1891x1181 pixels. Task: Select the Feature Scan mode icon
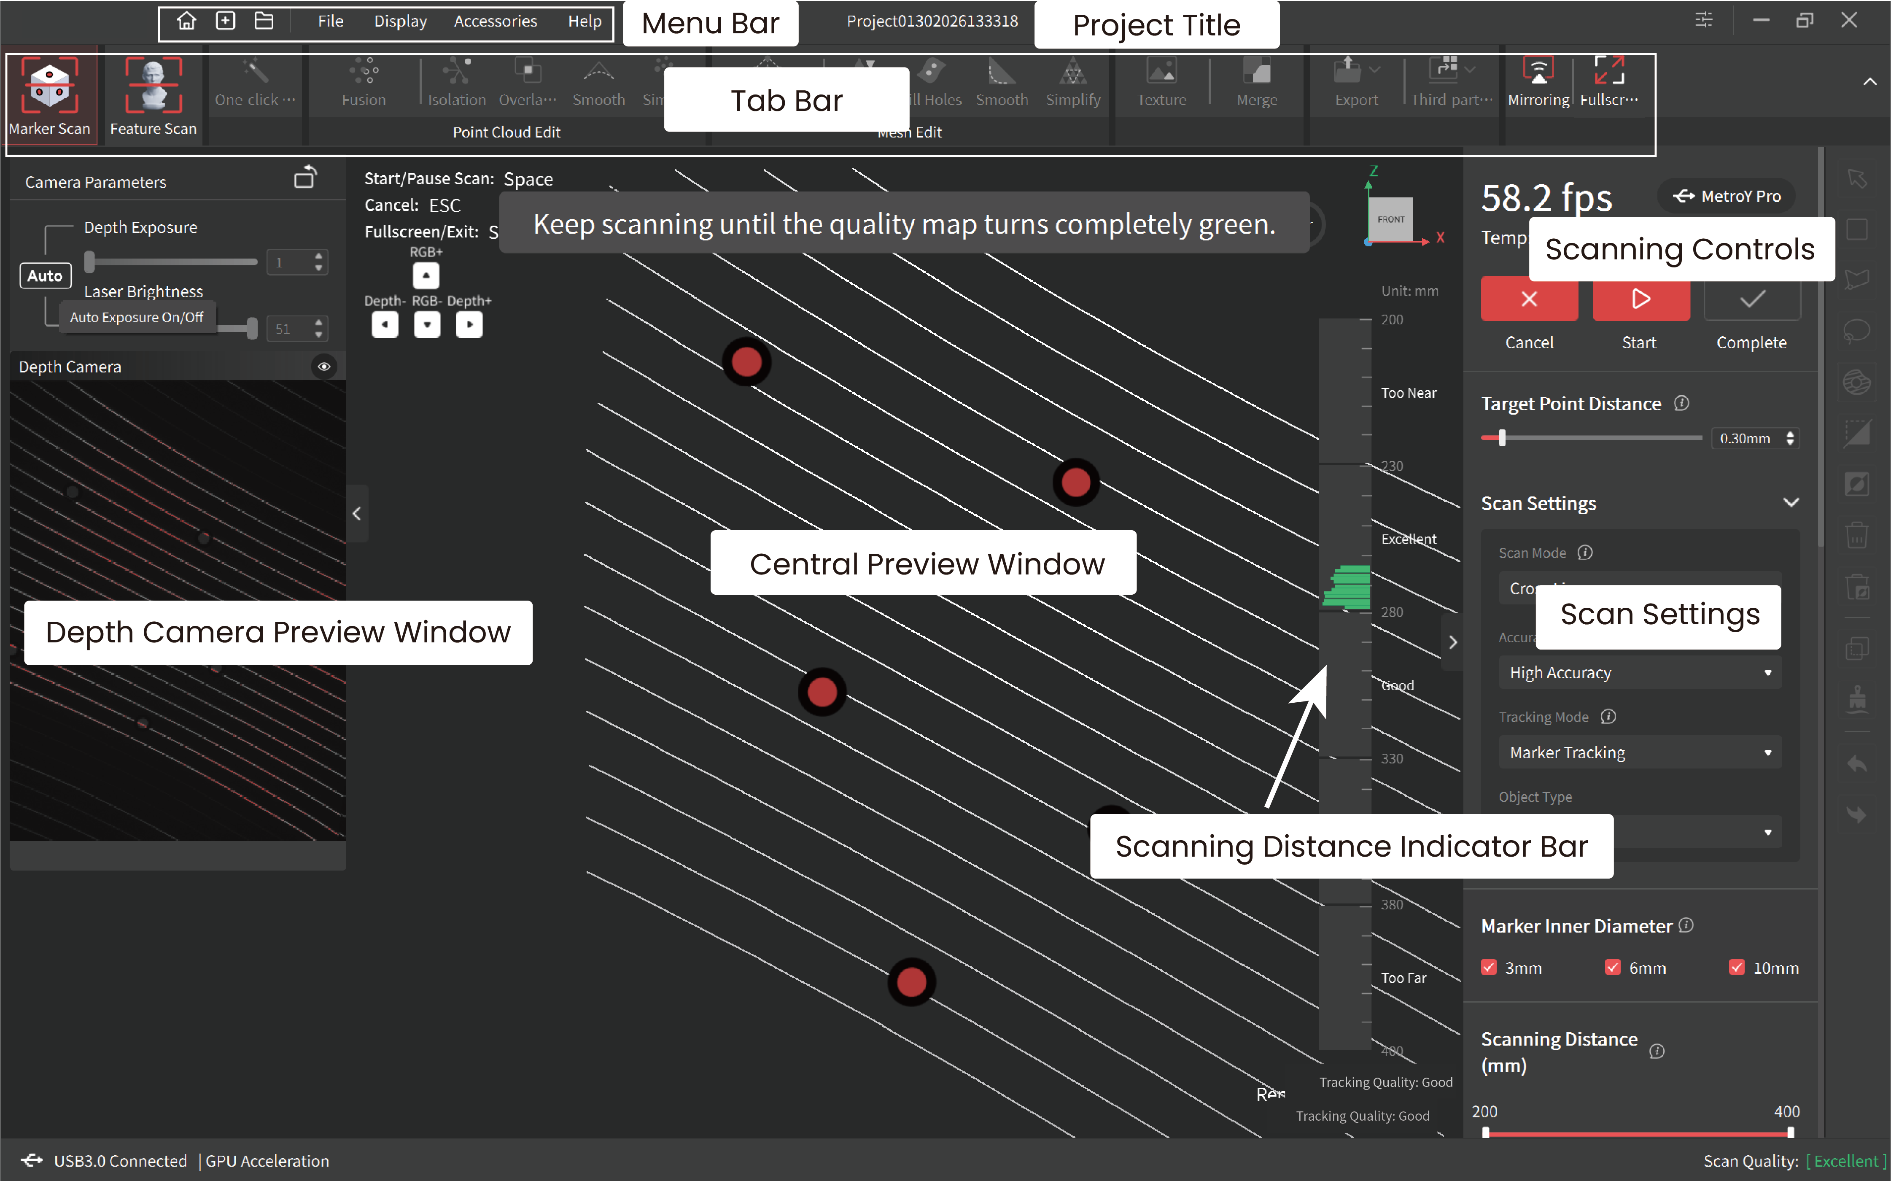[x=153, y=86]
